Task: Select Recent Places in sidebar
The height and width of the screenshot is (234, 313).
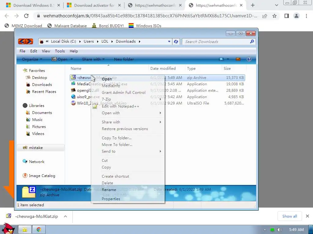Action: (x=41, y=91)
